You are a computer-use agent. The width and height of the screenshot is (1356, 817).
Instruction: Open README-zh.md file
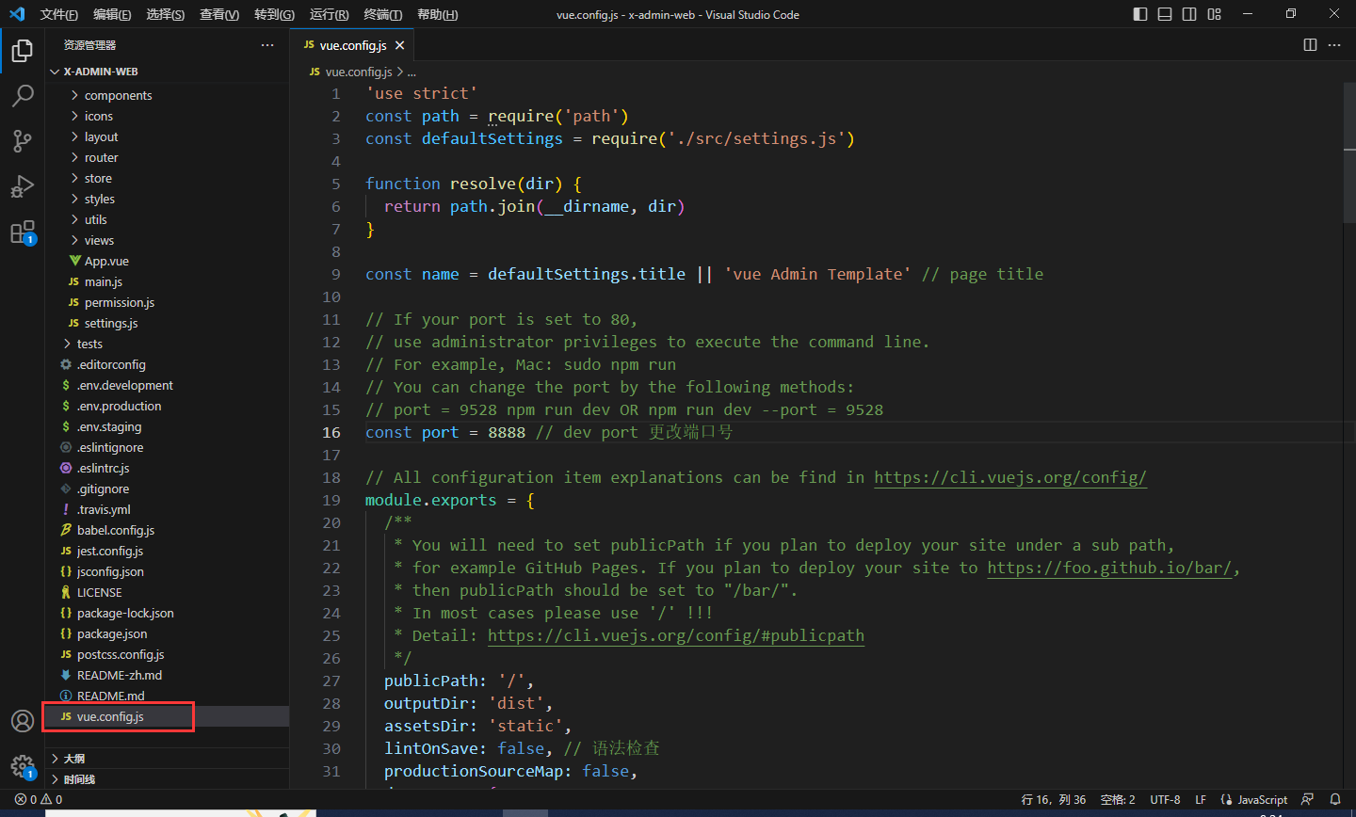(x=167, y=675)
